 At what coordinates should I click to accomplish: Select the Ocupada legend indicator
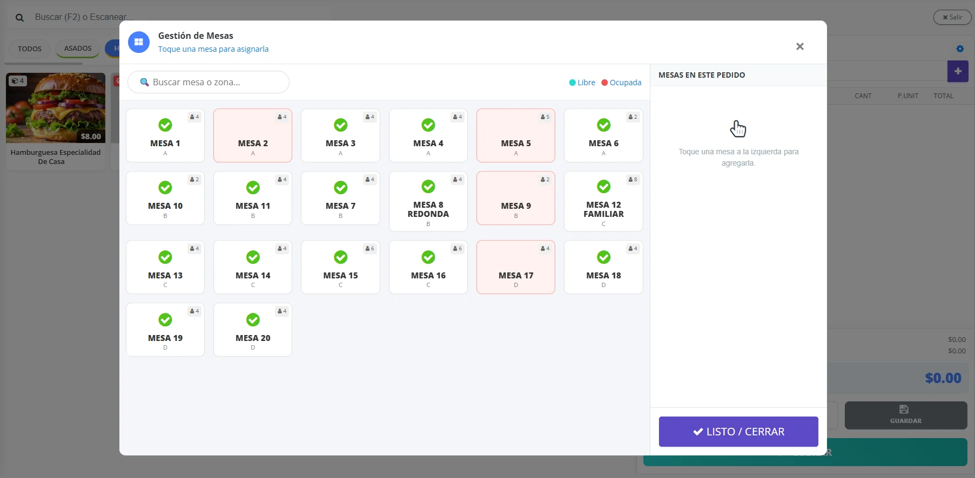tap(621, 83)
